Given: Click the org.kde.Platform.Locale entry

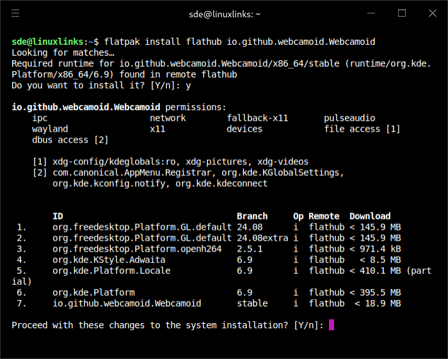Looking at the screenshot, I should tap(111, 271).
